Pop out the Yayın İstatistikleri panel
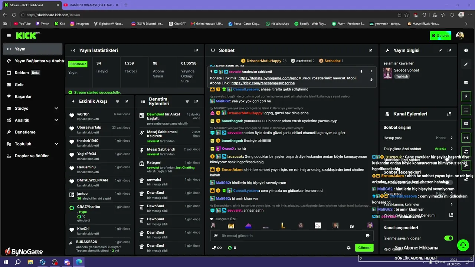The width and height of the screenshot is (475, 267). click(196, 50)
